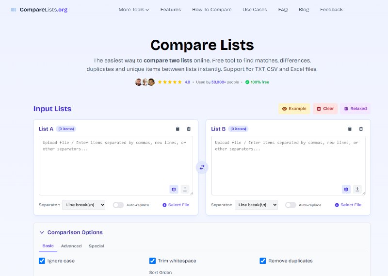Swap List A and List B
This screenshot has height=276, width=388.
pyautogui.click(x=202, y=167)
